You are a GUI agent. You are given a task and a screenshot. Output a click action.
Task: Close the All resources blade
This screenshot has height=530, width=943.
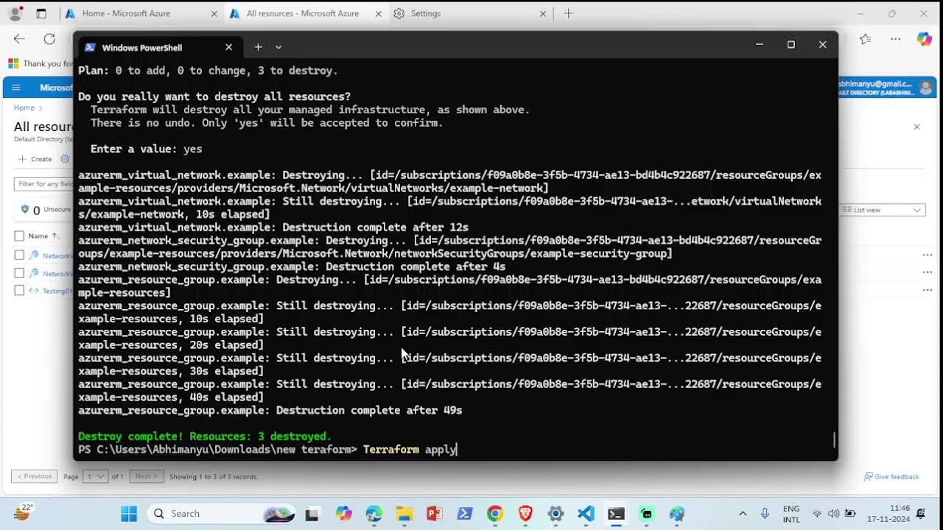tap(916, 127)
